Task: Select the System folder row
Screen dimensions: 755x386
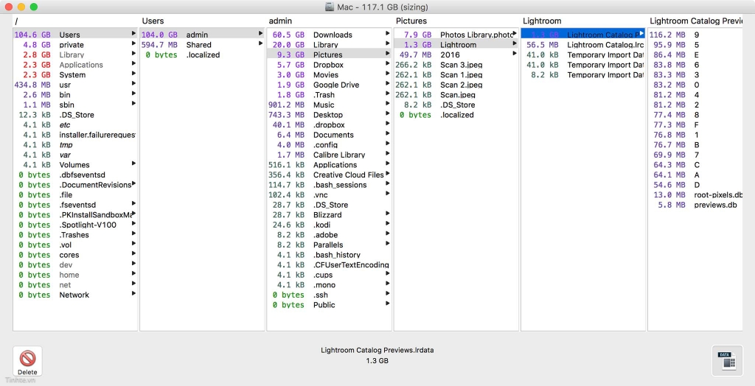Action: coord(75,75)
